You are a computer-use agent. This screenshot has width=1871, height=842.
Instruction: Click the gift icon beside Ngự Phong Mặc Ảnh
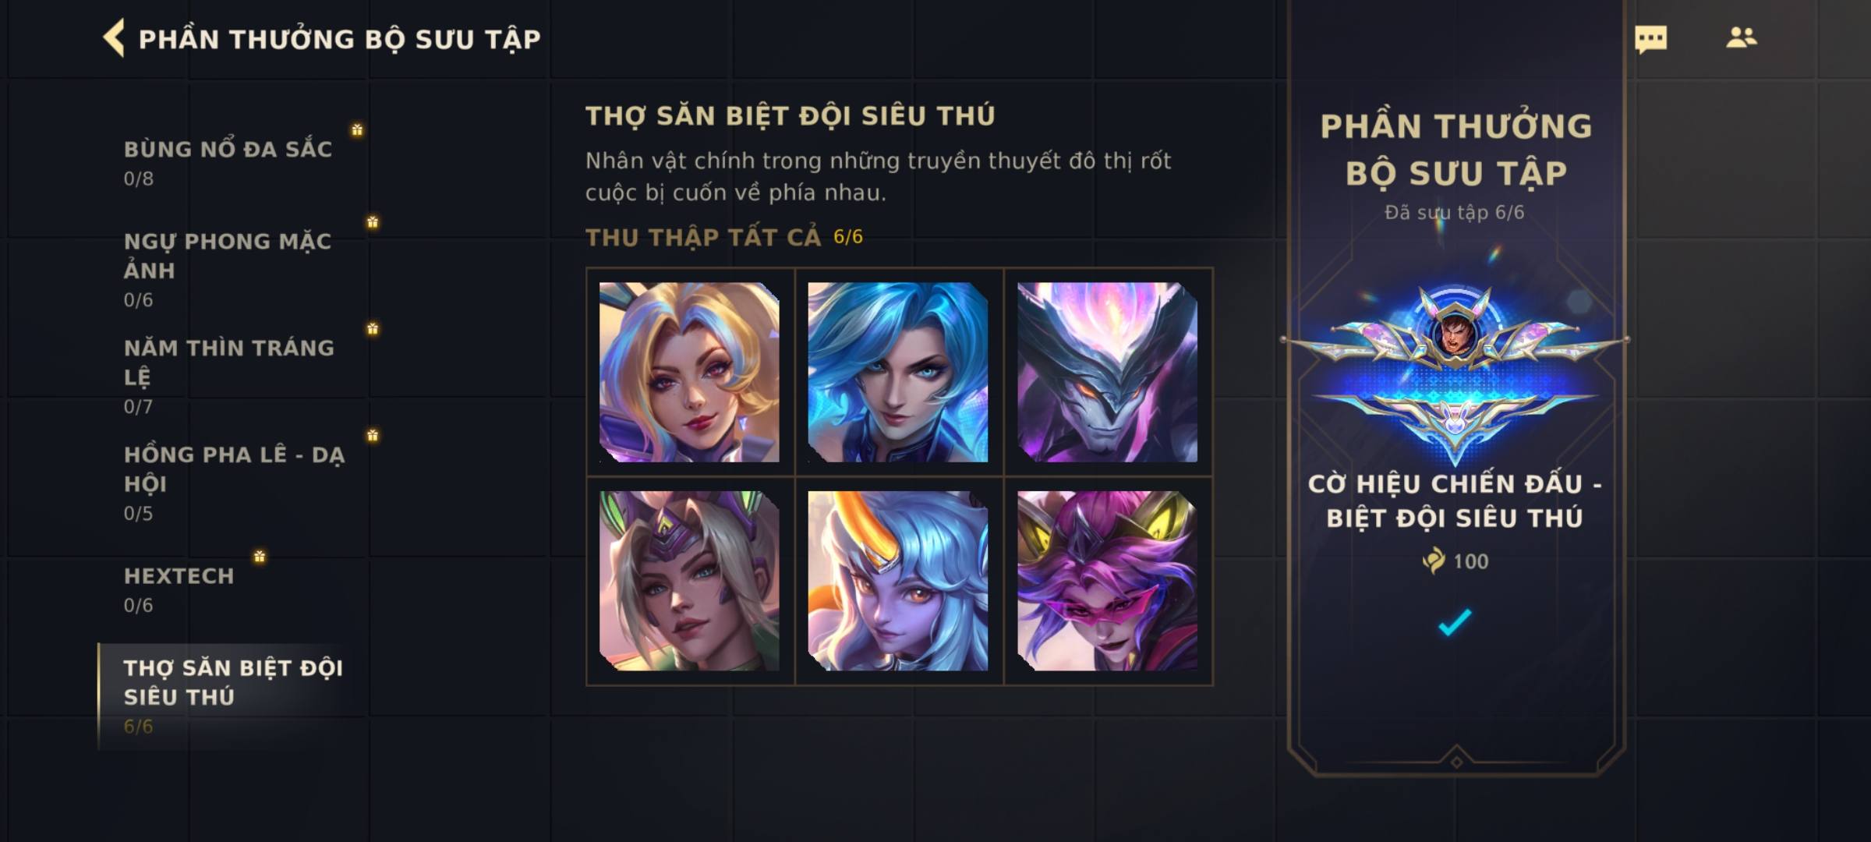tap(373, 222)
